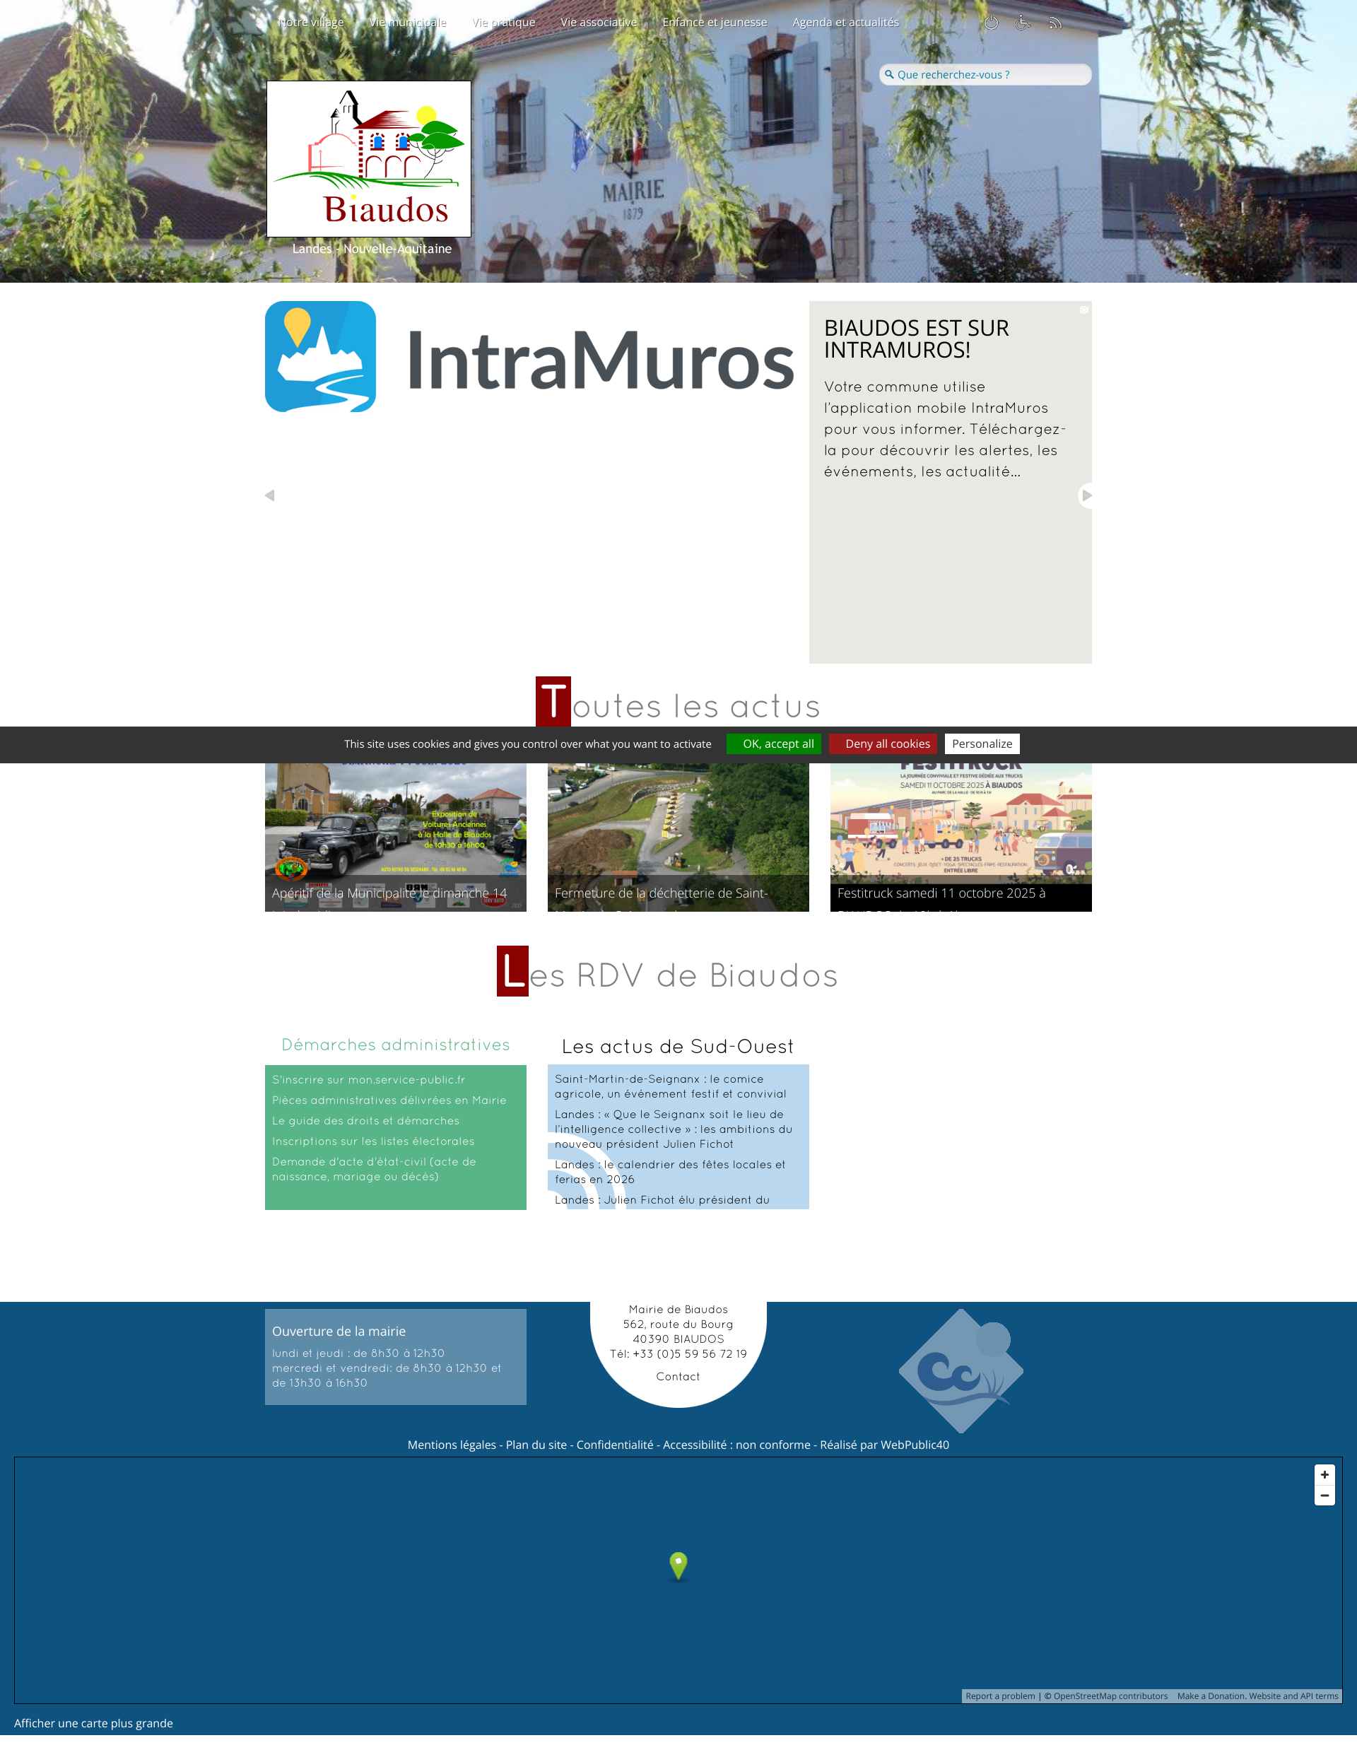Click the Personalize cookies button
The width and height of the screenshot is (1357, 1745).
tap(982, 744)
